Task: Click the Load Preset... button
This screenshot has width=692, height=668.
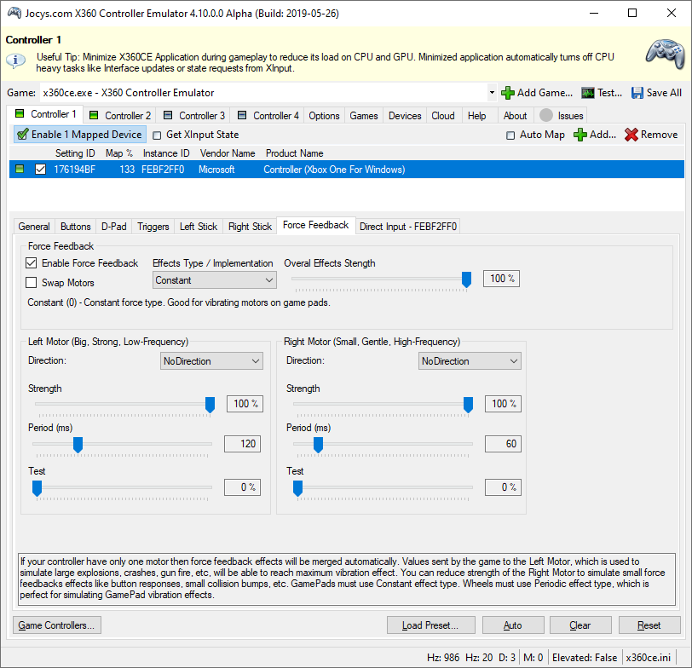Action: coord(430,625)
